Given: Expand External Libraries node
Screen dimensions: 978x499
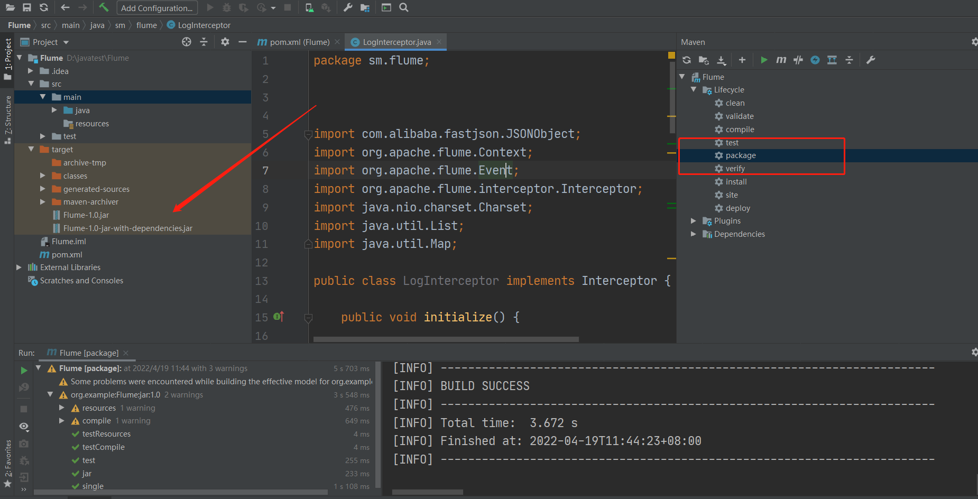Looking at the screenshot, I should [x=20, y=267].
